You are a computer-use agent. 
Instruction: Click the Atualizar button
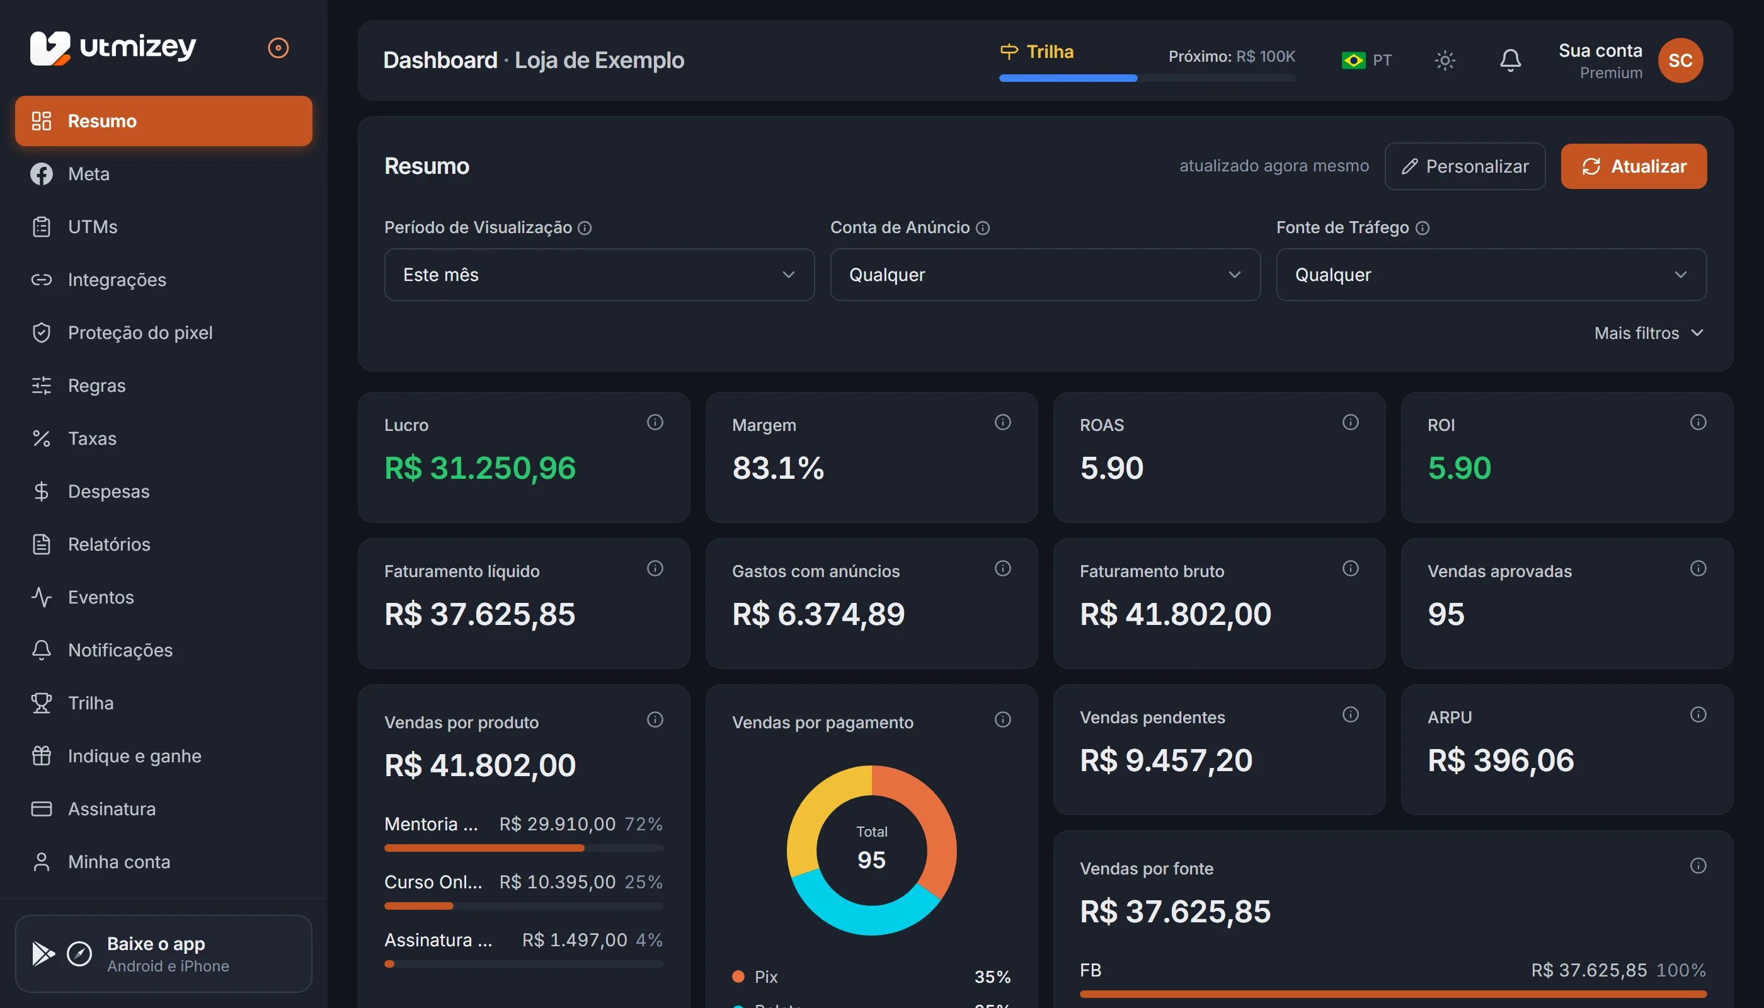pyautogui.click(x=1633, y=166)
